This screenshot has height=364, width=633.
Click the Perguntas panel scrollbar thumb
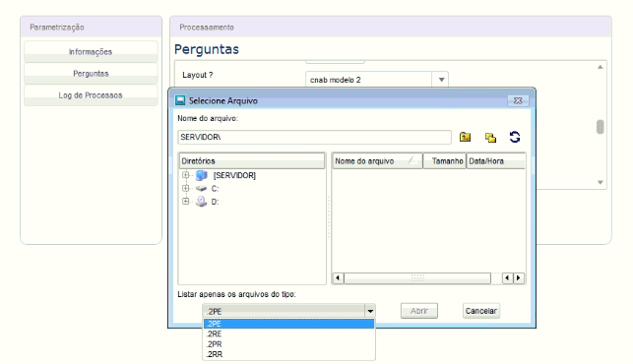point(601,127)
